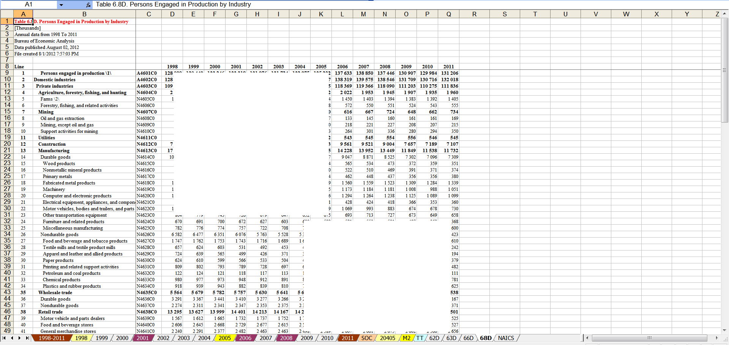Jump to the last sheet tab arrow
729x345 pixels.
click(27, 338)
